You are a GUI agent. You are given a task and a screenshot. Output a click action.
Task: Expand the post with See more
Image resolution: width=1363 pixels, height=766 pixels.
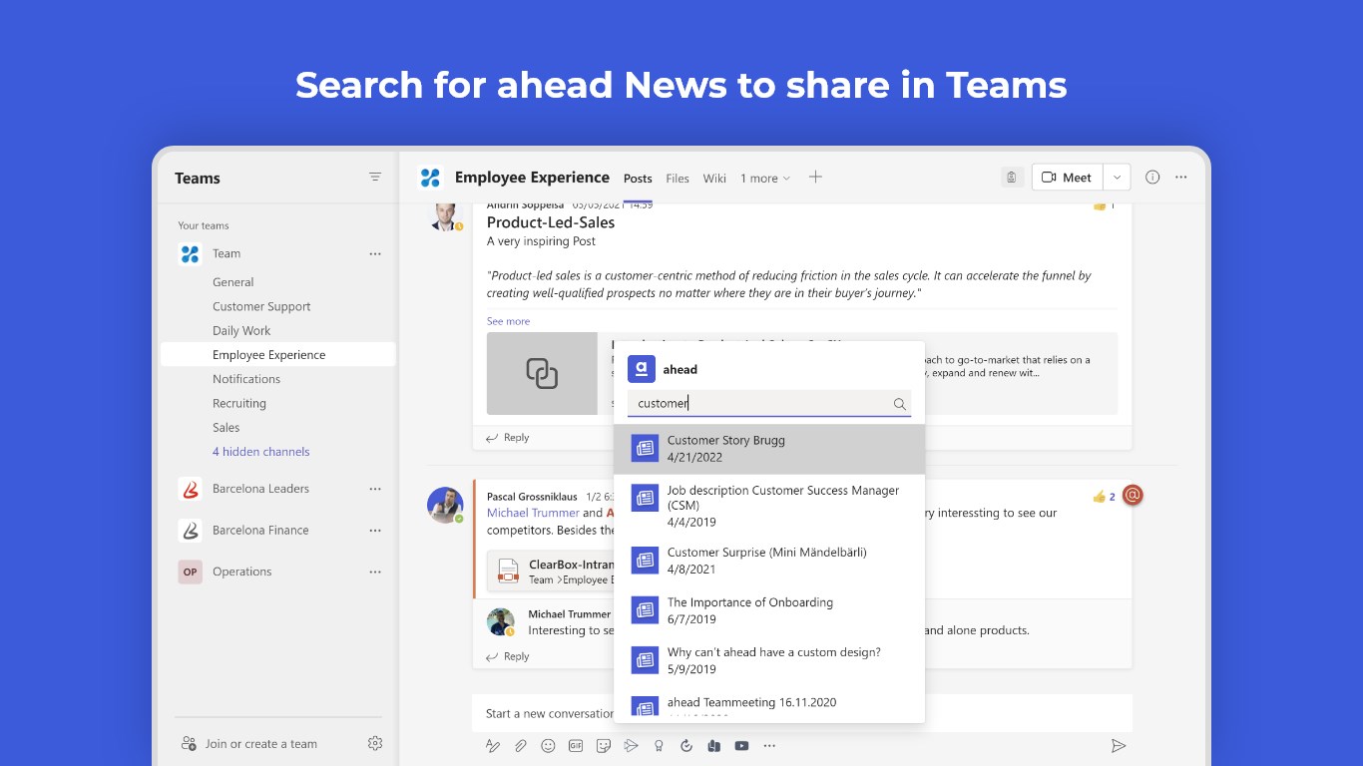pyautogui.click(x=508, y=321)
